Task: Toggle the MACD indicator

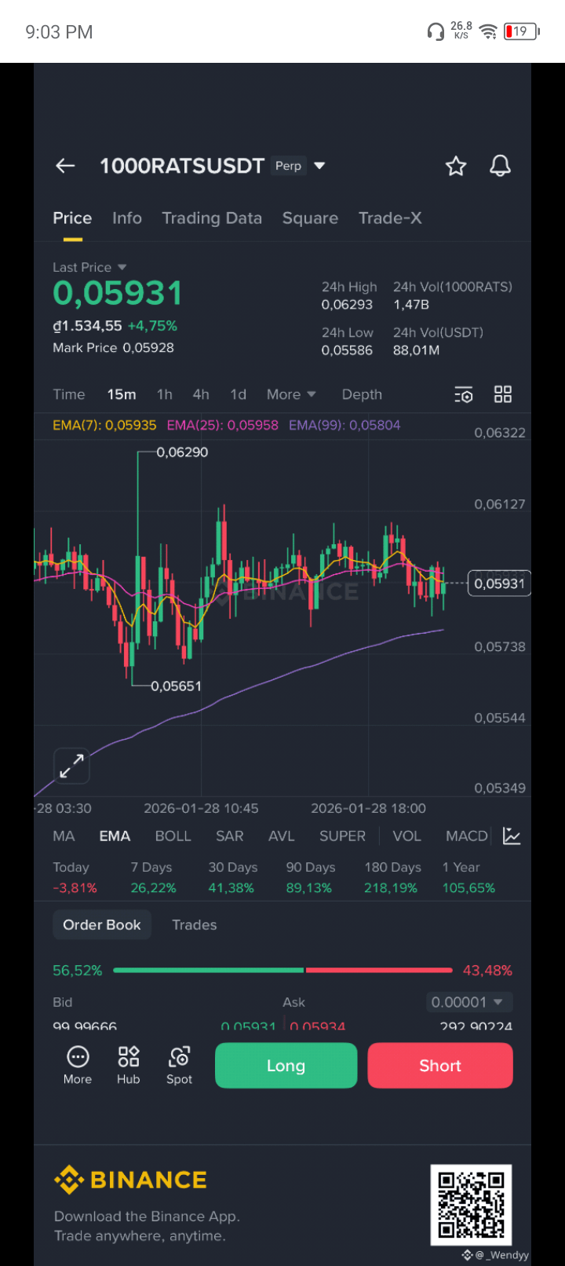Action: pyautogui.click(x=467, y=836)
